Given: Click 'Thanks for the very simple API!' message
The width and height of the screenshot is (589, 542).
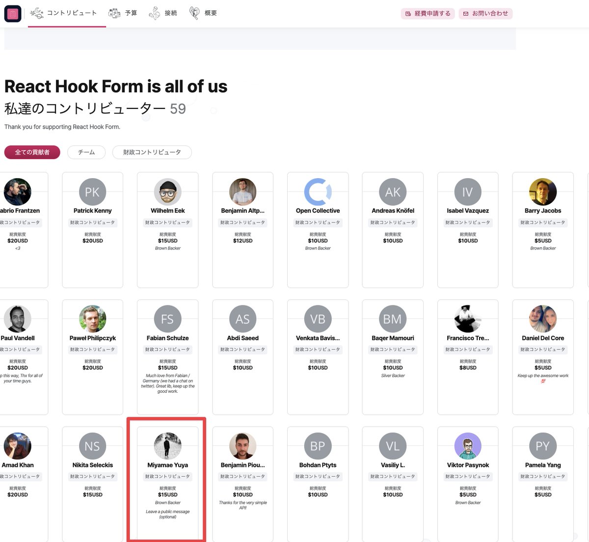Looking at the screenshot, I should (x=242, y=505).
